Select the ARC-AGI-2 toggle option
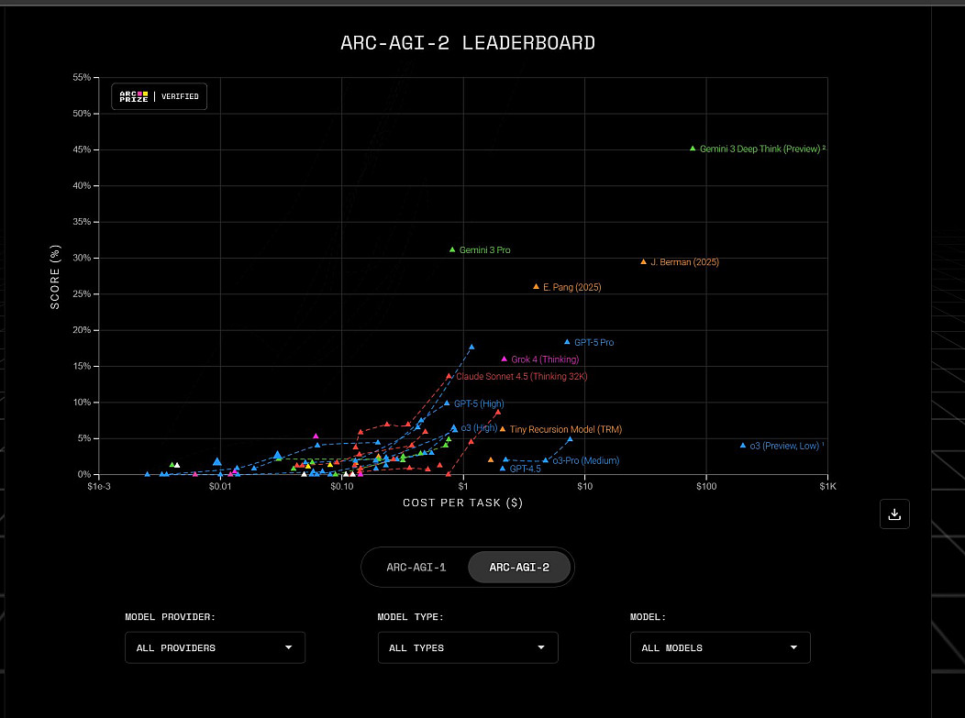965x718 pixels. [519, 567]
